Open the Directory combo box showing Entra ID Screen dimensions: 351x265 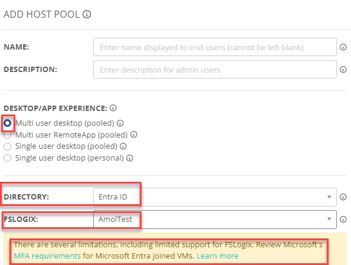point(215,197)
